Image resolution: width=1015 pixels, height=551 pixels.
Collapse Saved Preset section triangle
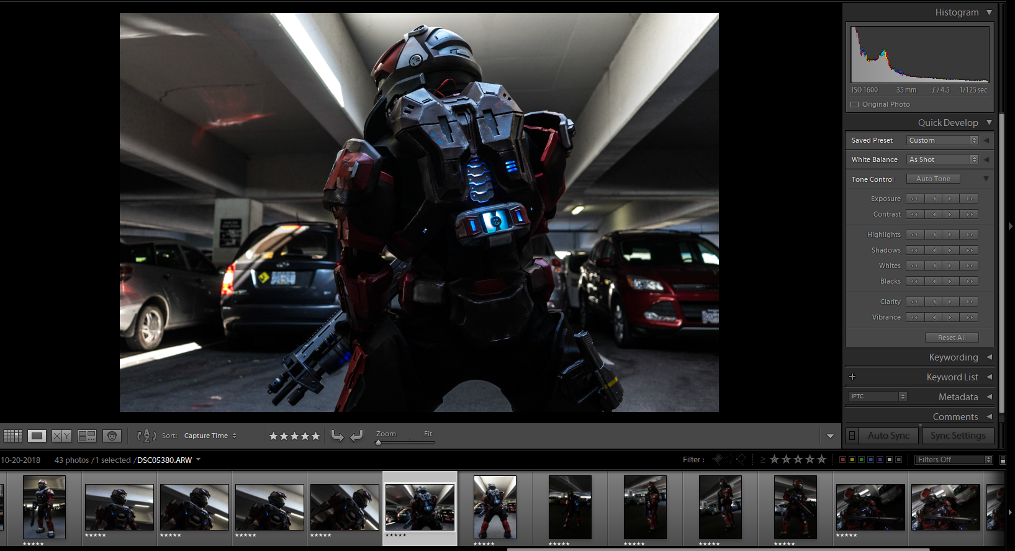click(986, 140)
